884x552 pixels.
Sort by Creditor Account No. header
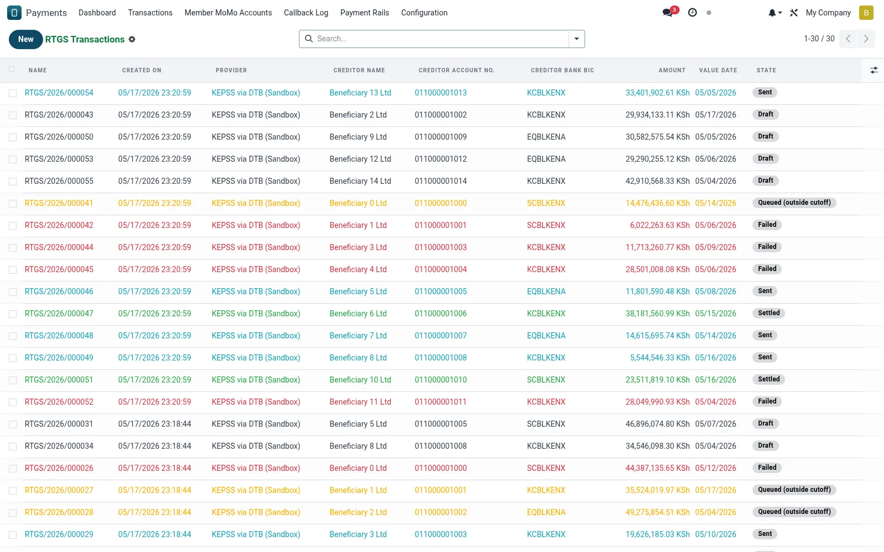point(456,70)
